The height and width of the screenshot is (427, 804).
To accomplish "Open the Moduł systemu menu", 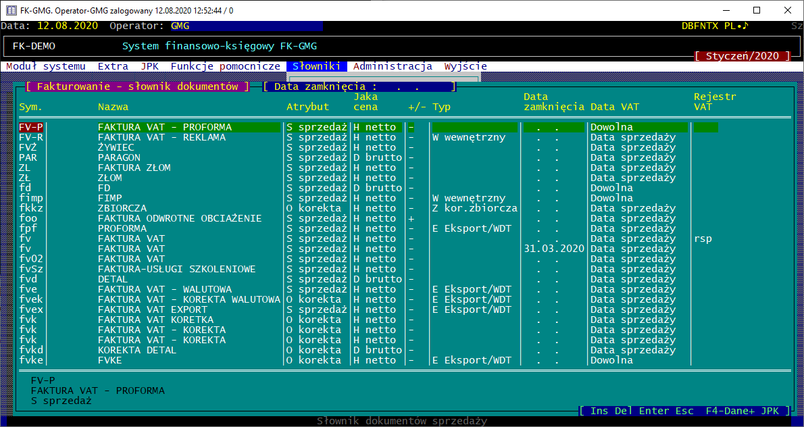I will click(x=46, y=66).
